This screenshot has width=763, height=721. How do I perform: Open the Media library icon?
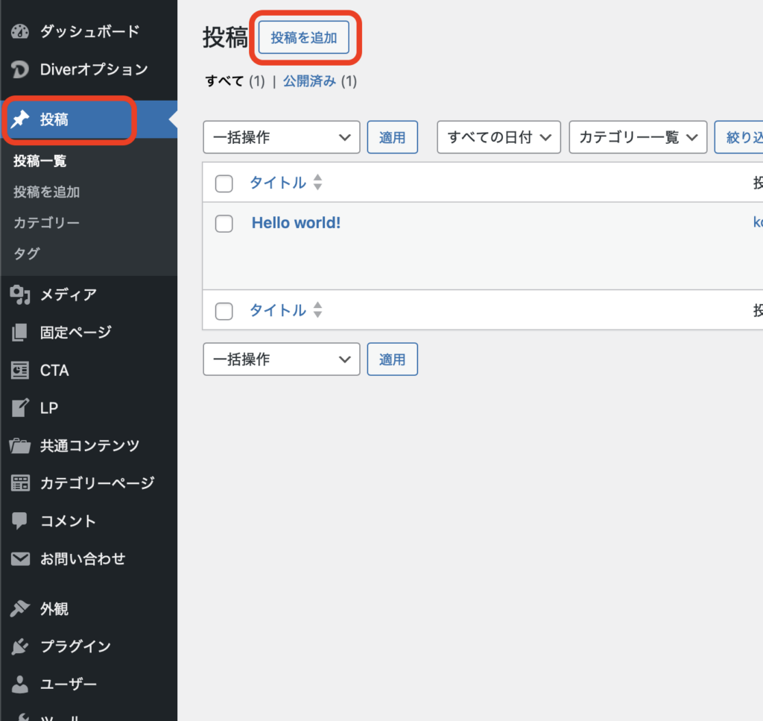(20, 295)
